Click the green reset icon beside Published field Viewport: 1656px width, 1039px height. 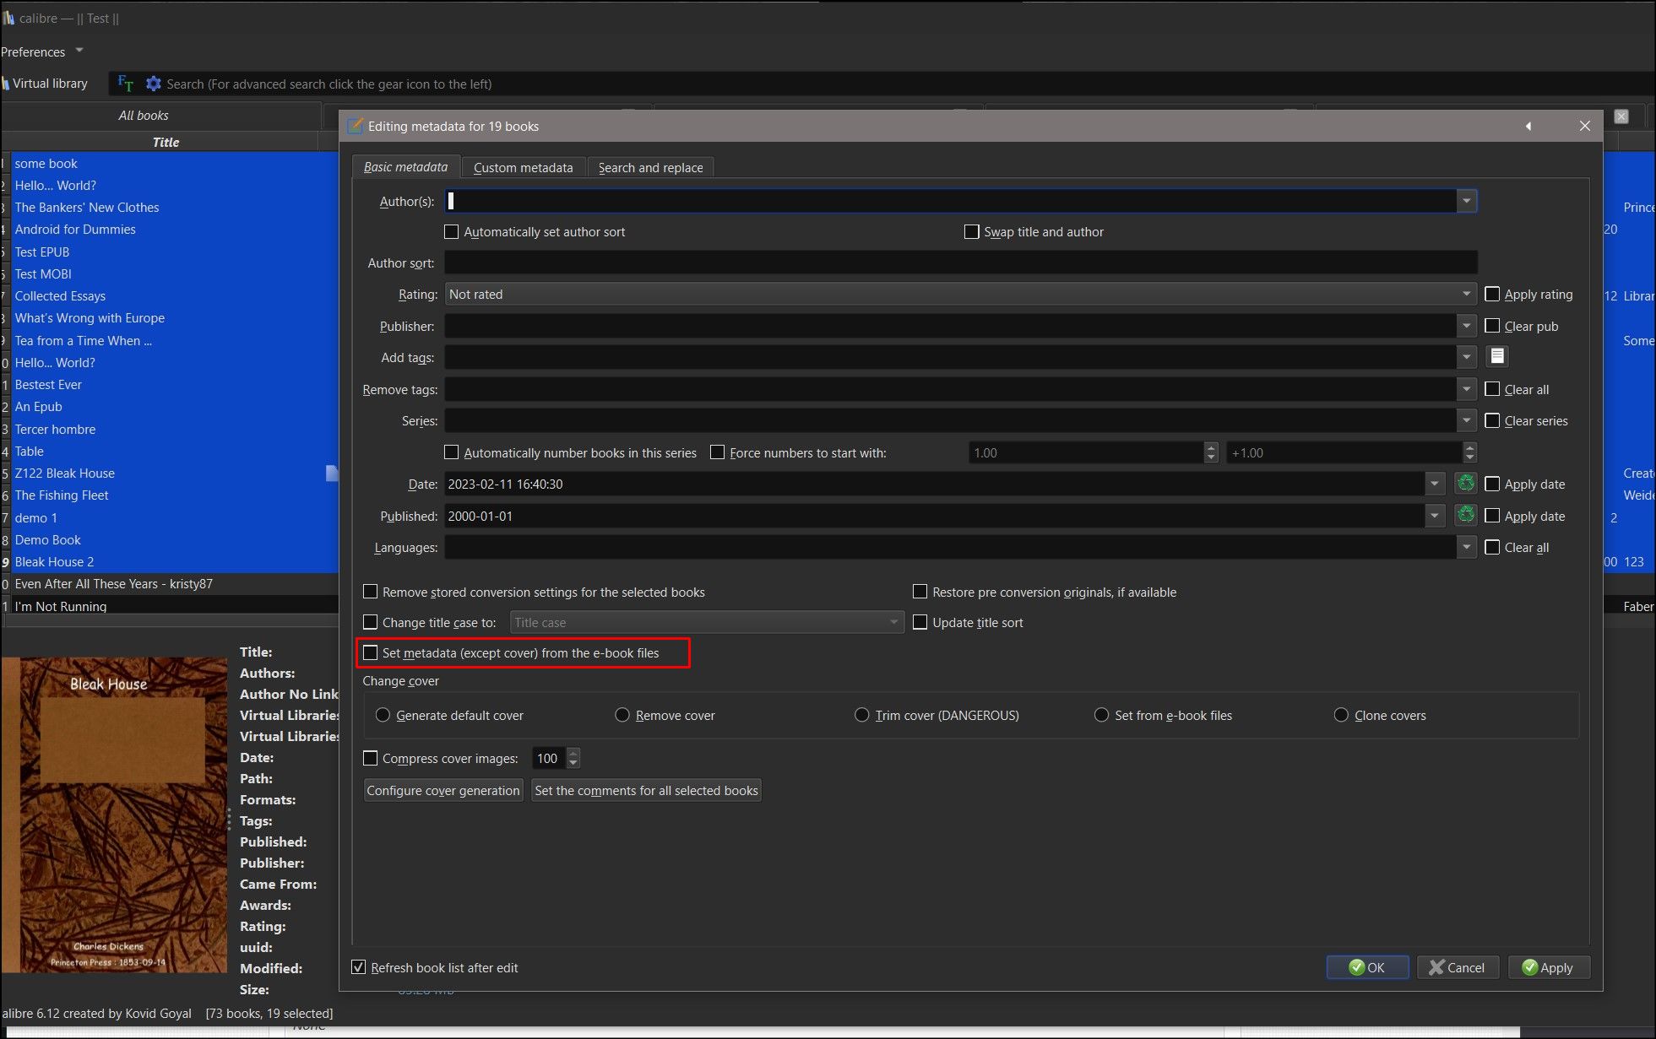pyautogui.click(x=1466, y=515)
